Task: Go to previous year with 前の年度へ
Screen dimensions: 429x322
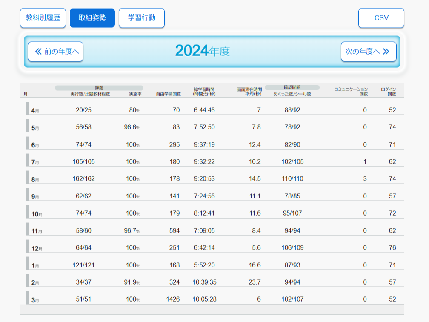Action: coord(56,52)
